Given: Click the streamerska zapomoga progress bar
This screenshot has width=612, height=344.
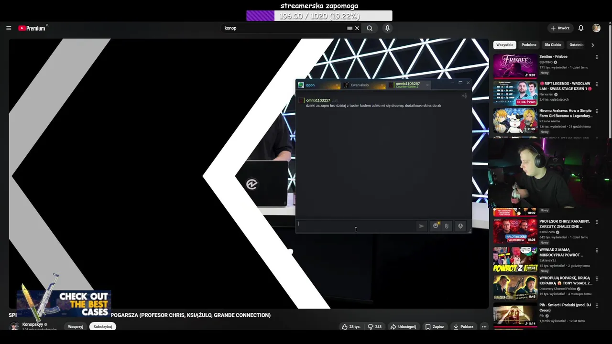Looking at the screenshot, I should click(x=319, y=16).
